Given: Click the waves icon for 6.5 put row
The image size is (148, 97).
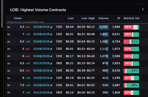Looking at the screenshot, I should pyautogui.click(x=9, y=71).
